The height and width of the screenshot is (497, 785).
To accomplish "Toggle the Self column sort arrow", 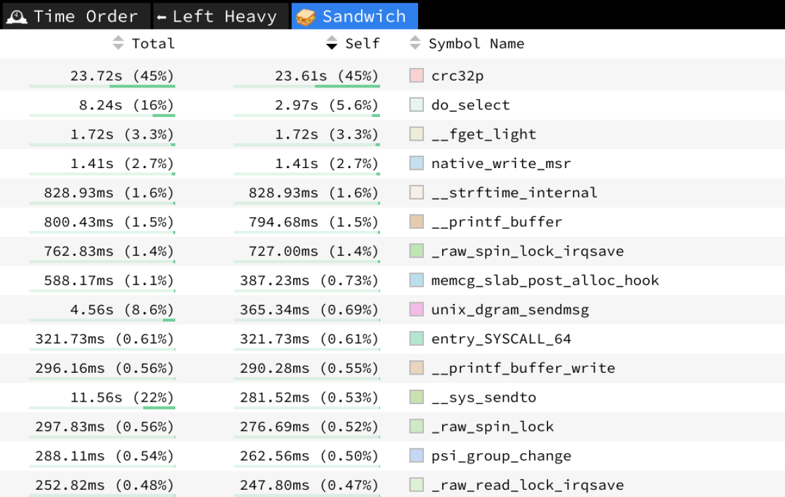I will tap(332, 43).
